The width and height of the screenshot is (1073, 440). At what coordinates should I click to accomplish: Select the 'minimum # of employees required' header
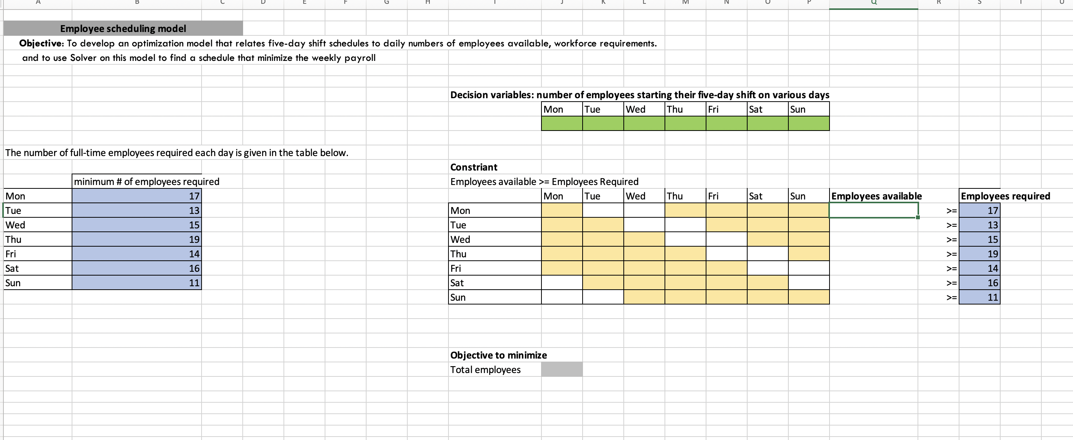147,182
